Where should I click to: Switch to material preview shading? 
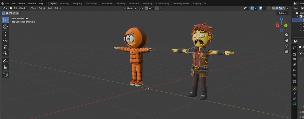(280, 8)
